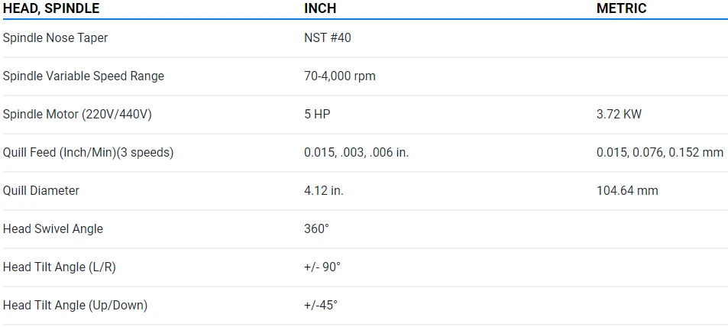Image resolution: width=728 pixels, height=327 pixels.
Task: Select the Spindle Variable Speed Range label
Action: [83, 76]
